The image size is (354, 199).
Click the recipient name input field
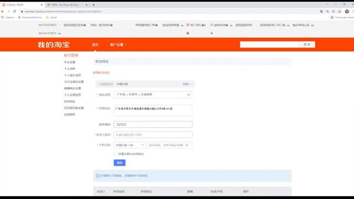coord(153,135)
